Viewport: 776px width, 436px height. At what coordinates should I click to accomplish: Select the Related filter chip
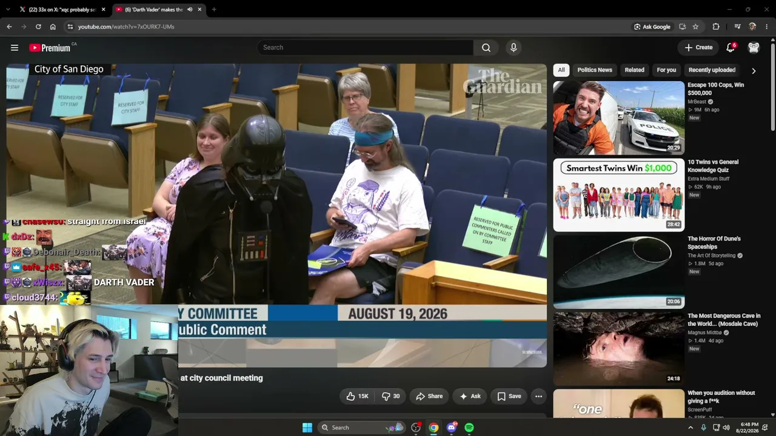point(635,70)
